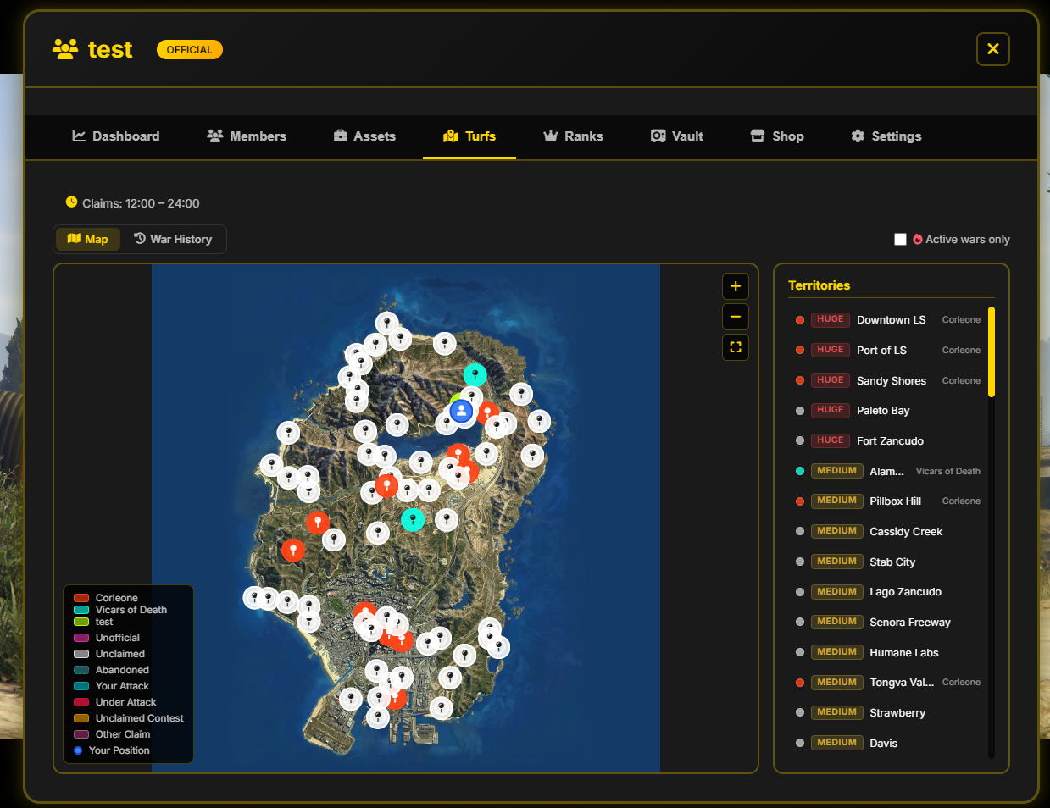Click the OFFICIAL badge
The height and width of the screenshot is (808, 1050).
tap(190, 50)
